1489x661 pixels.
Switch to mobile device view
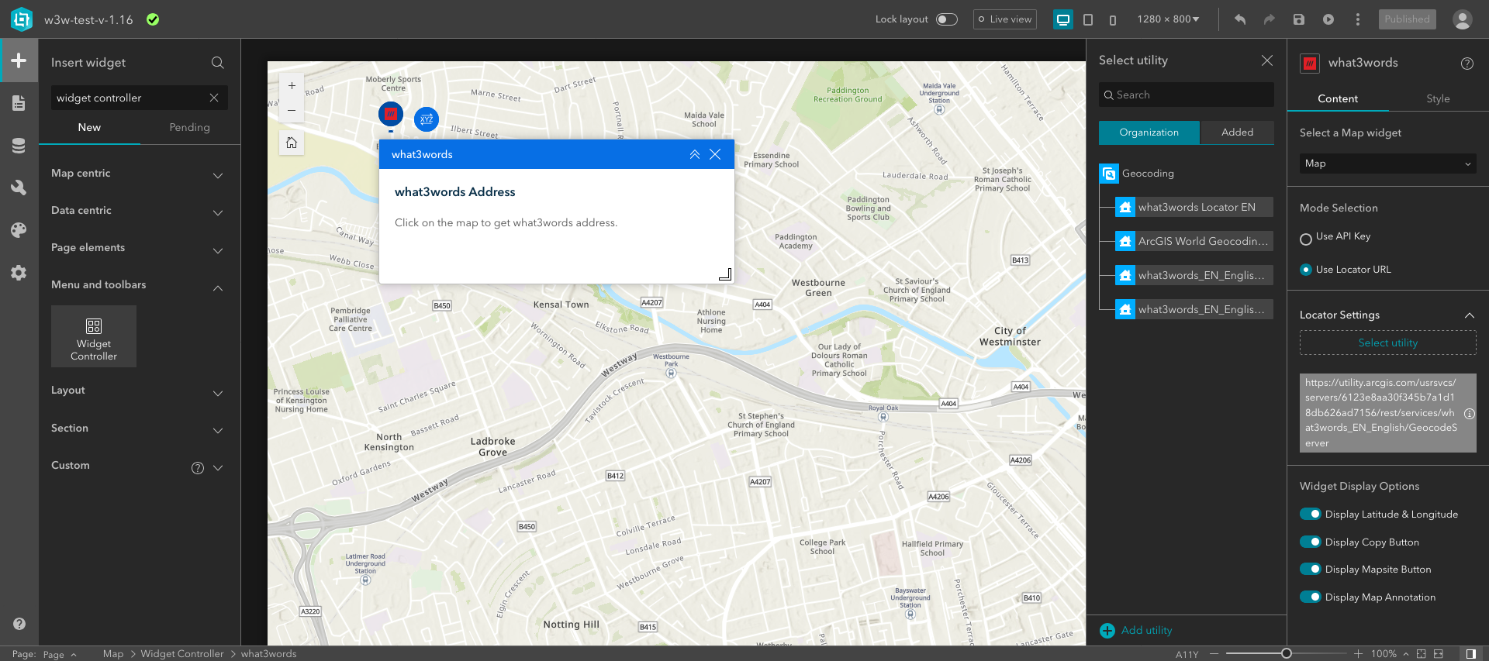click(1113, 20)
